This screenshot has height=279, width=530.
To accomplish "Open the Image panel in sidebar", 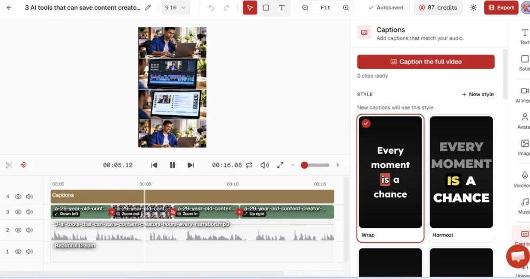I will pyautogui.click(x=524, y=147).
